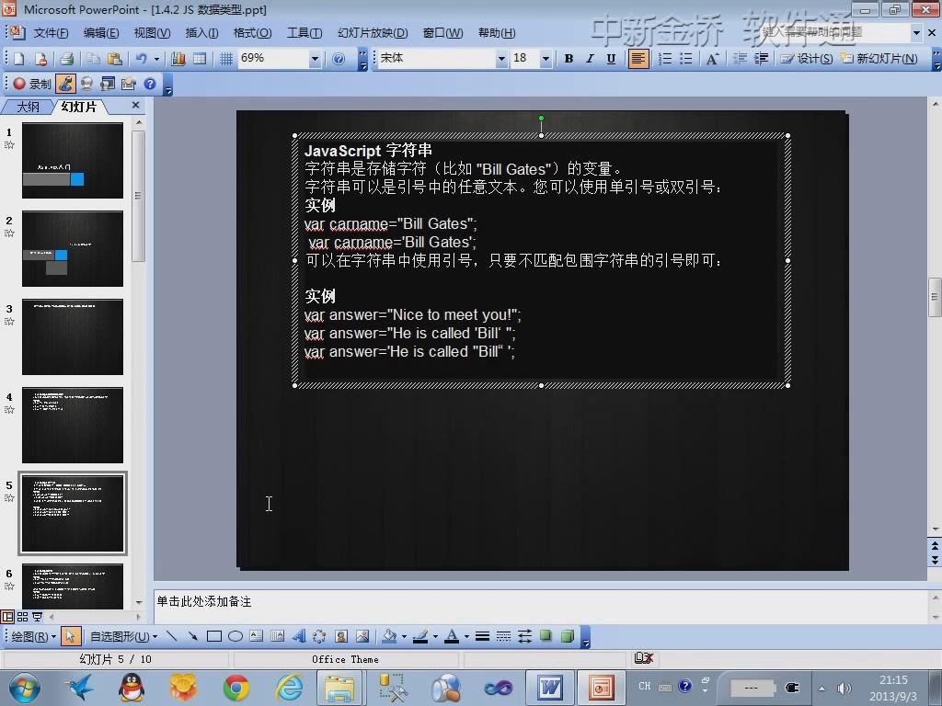Create a new blank presentation

[x=18, y=58]
